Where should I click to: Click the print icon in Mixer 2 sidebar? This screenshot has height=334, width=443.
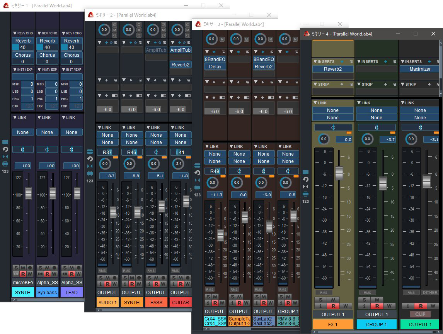click(90, 173)
